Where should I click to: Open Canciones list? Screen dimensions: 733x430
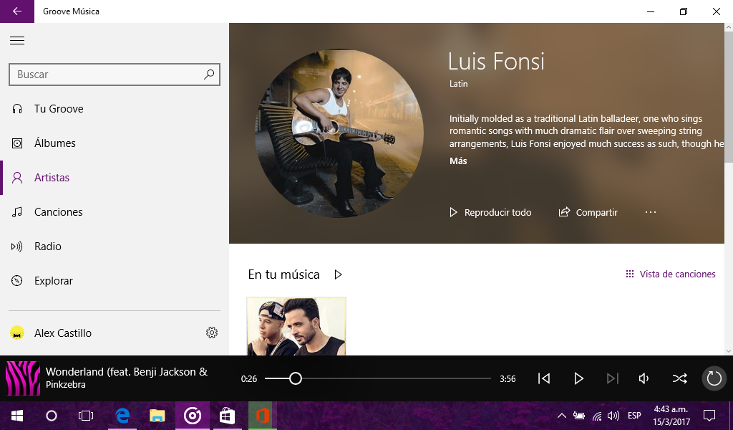114,212
